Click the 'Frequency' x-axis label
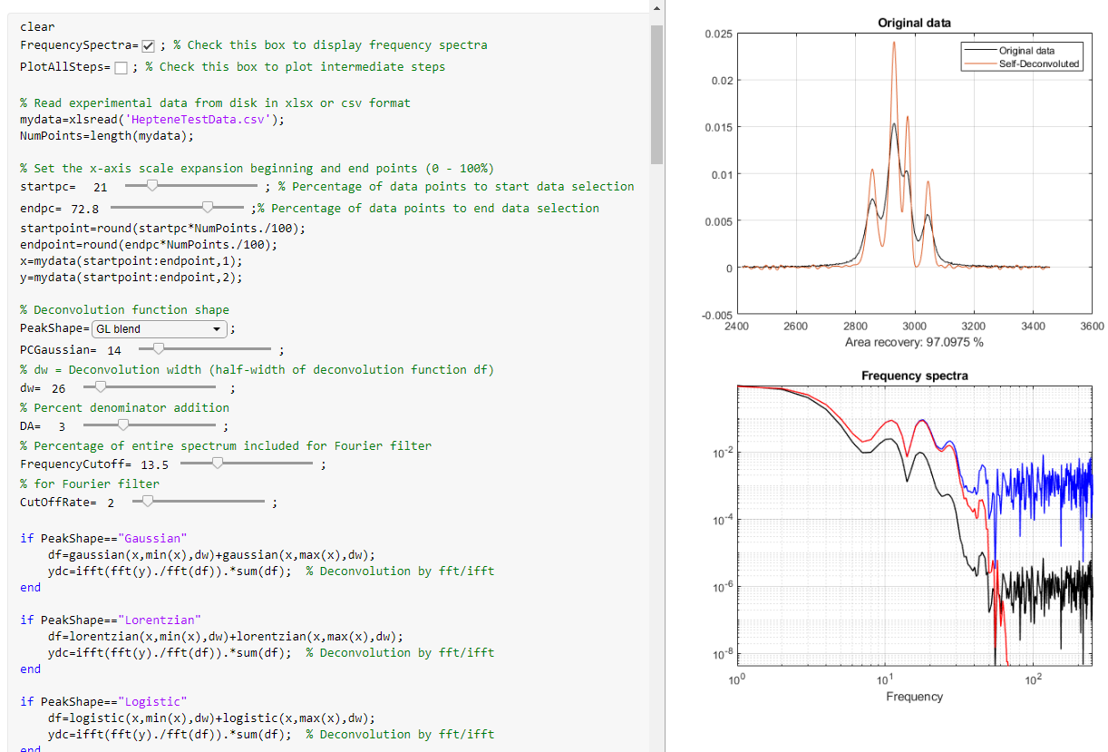The image size is (1108, 752). tap(914, 697)
